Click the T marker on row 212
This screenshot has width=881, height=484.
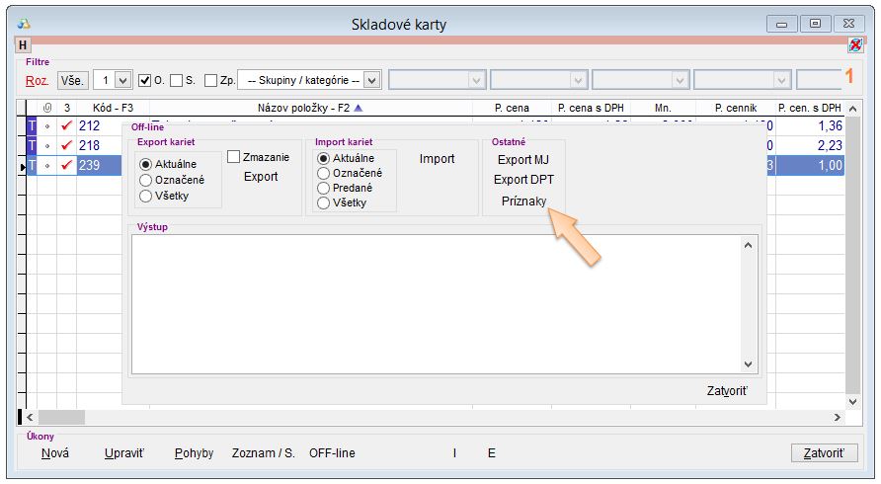pyautogui.click(x=31, y=125)
